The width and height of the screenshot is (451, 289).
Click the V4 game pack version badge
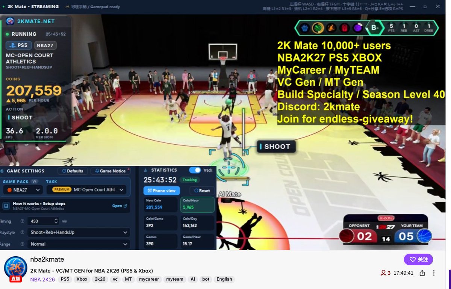pos(34,182)
